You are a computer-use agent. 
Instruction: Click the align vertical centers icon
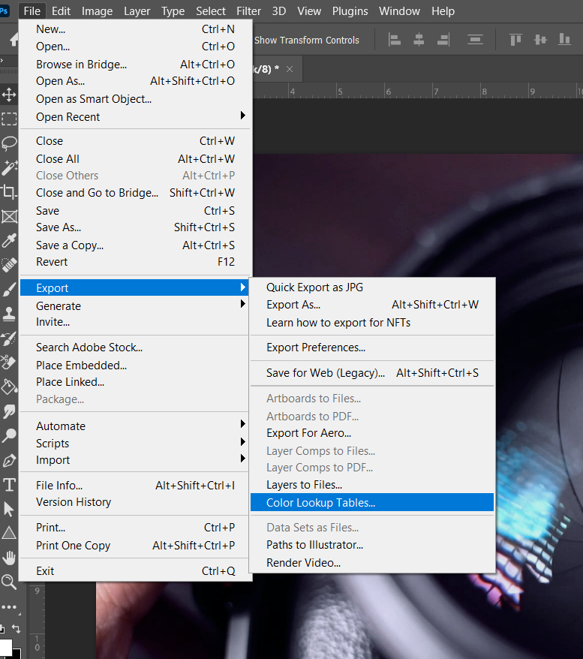click(x=540, y=40)
